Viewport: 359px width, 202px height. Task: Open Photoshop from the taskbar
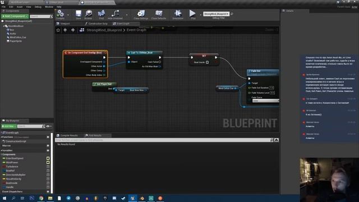pyautogui.click(x=32, y=198)
